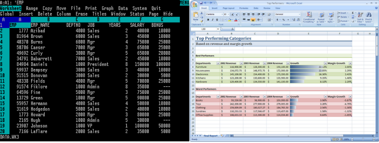Open filter dropdown for Worst Performers Margin Growth
Screen dimensions: 379x143
tap(350, 97)
